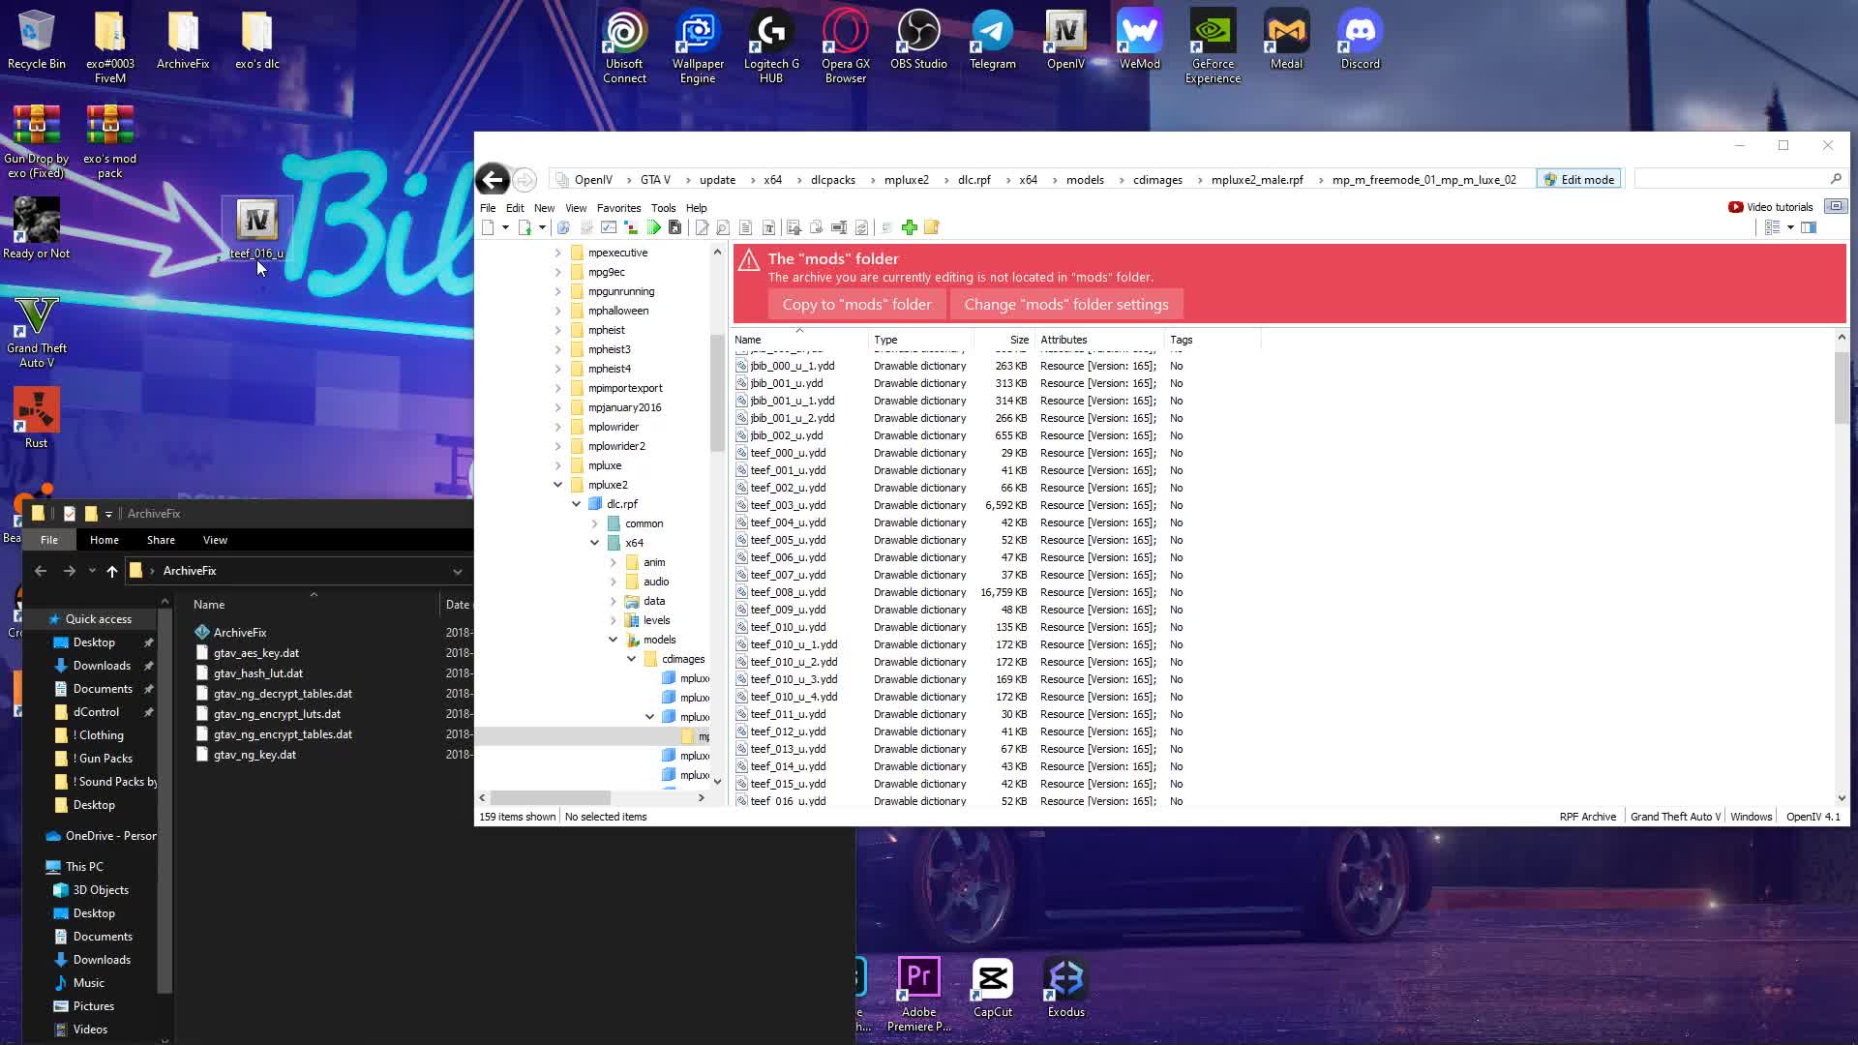Click Change "mods" folder settings button

click(x=1065, y=305)
